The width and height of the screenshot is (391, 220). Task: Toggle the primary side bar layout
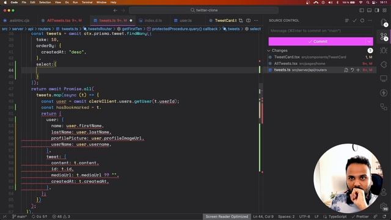coord(362,10)
